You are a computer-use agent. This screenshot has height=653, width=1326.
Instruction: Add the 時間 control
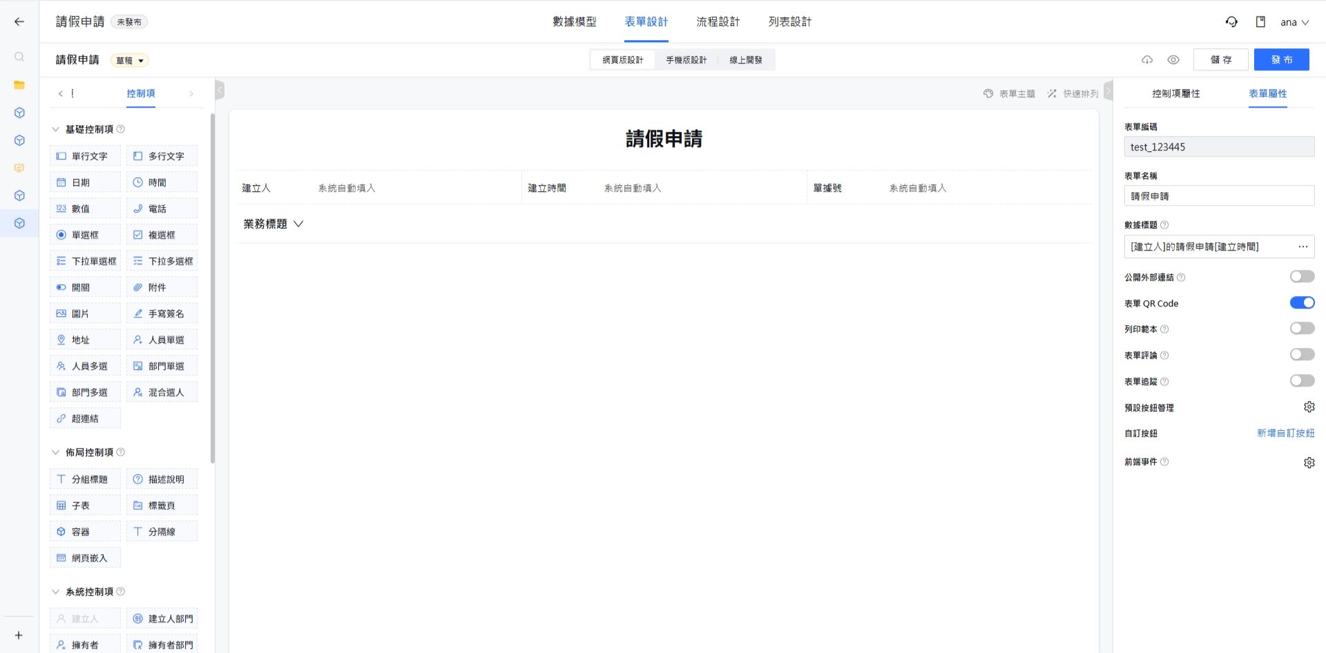click(162, 182)
